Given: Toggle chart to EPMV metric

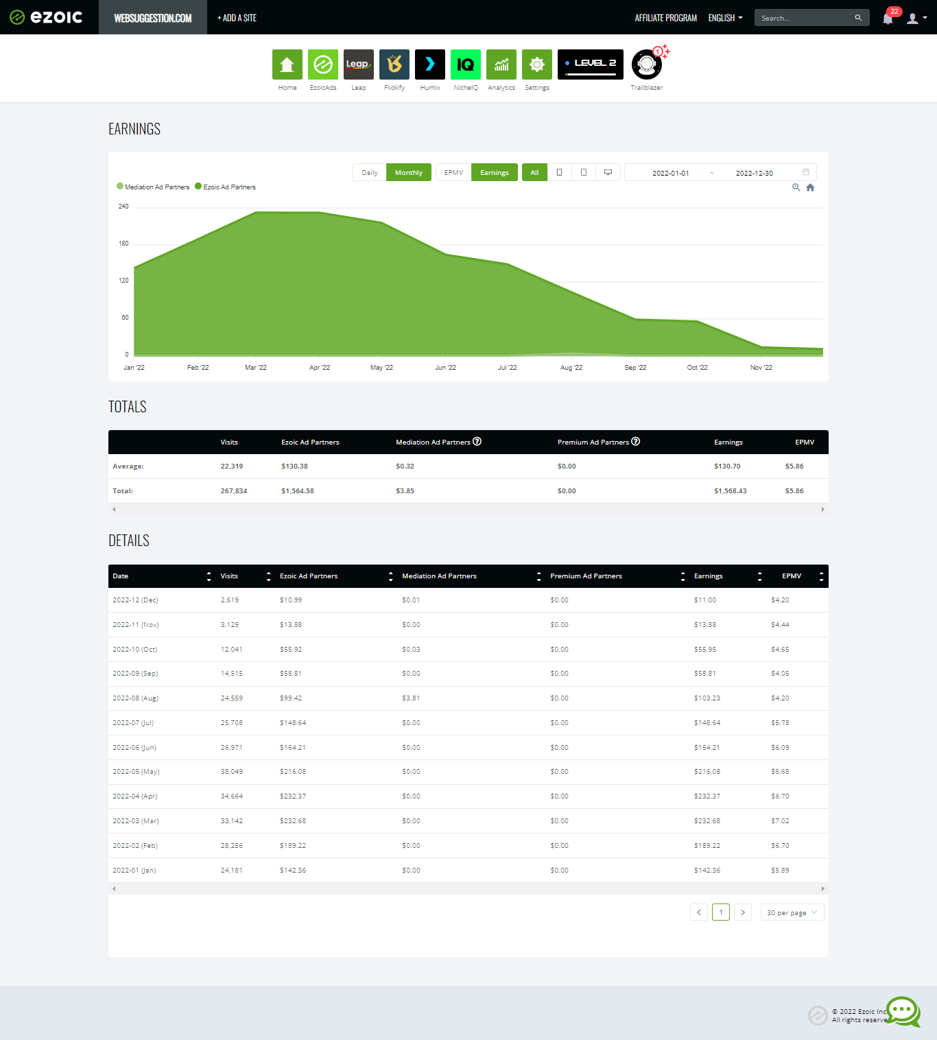Looking at the screenshot, I should click(453, 172).
